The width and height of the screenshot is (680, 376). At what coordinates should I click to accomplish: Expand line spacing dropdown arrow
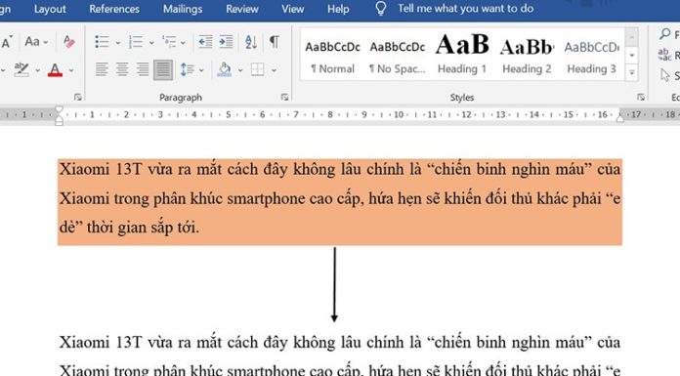coord(201,69)
